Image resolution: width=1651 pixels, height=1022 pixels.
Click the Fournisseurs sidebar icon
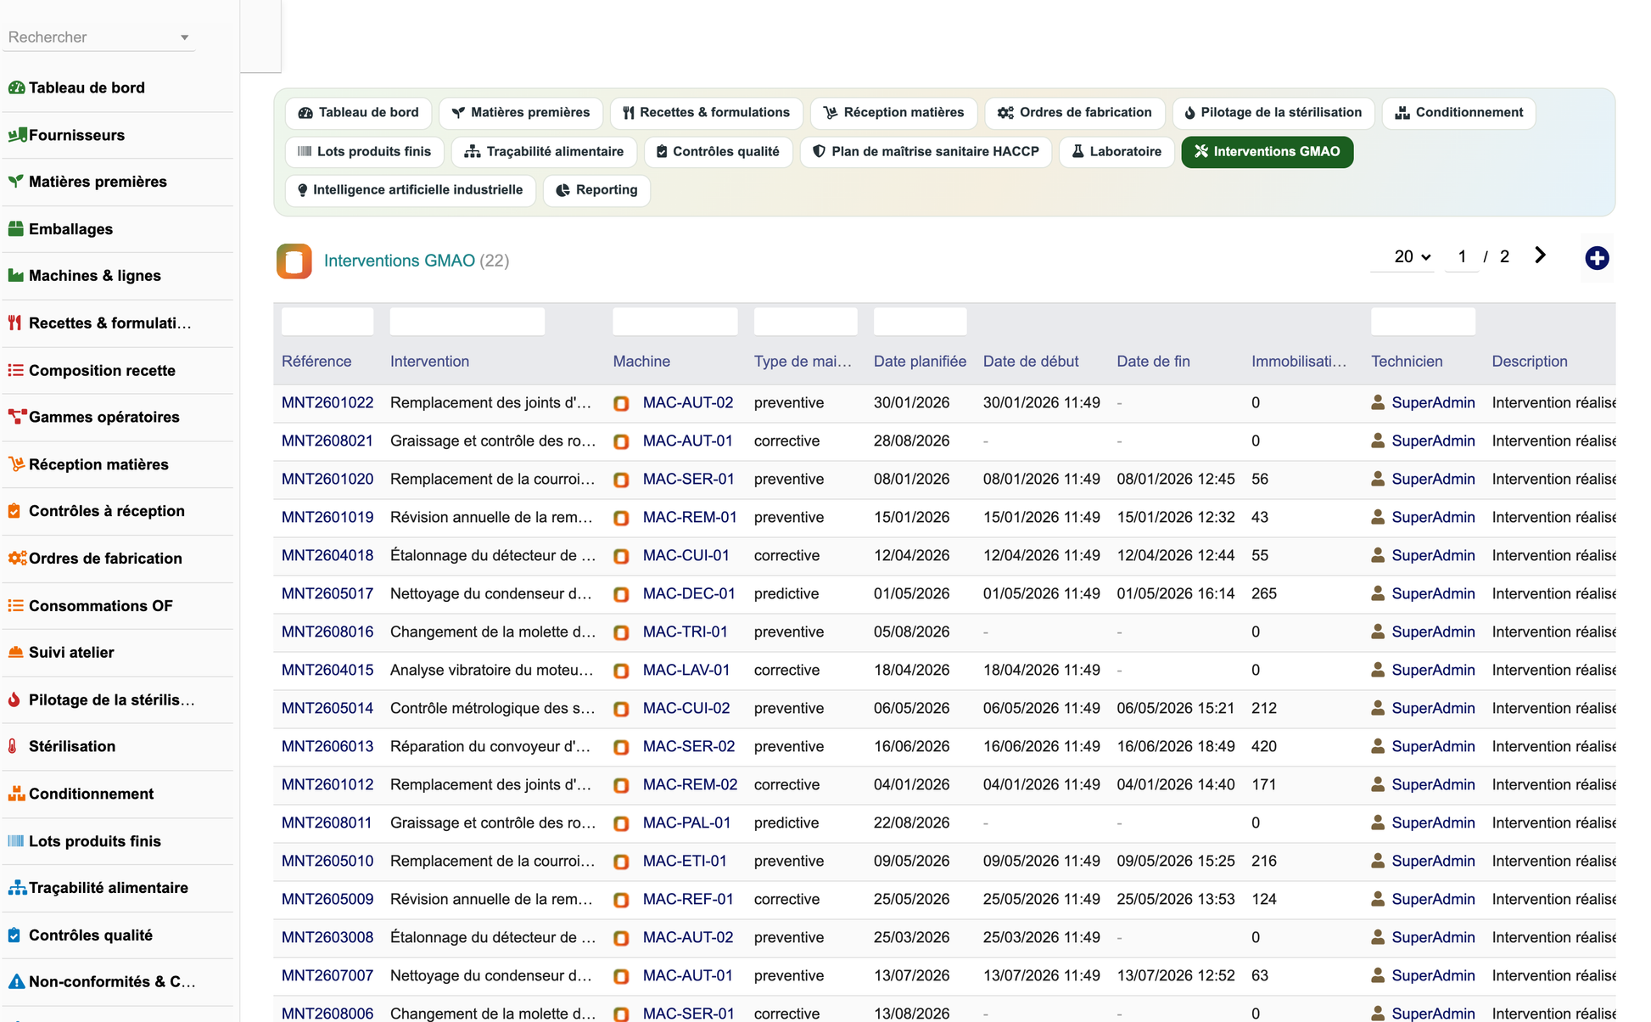[x=16, y=135]
